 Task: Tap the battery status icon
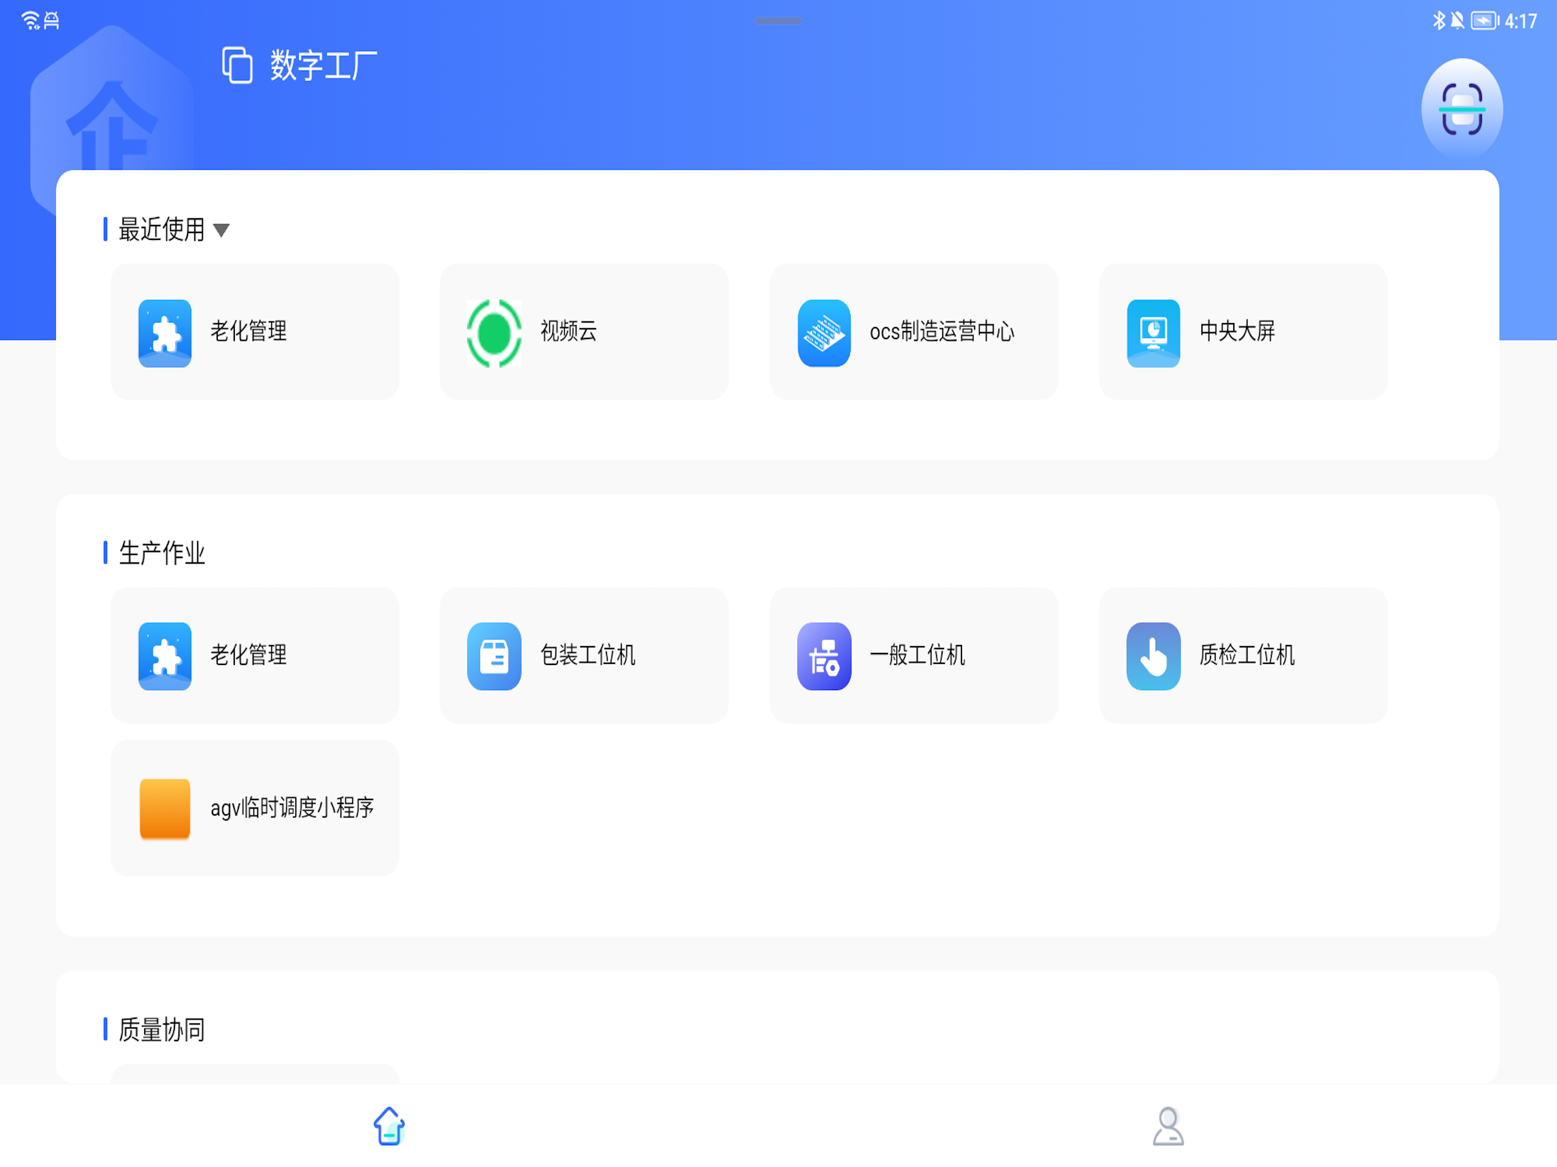click(x=1485, y=21)
